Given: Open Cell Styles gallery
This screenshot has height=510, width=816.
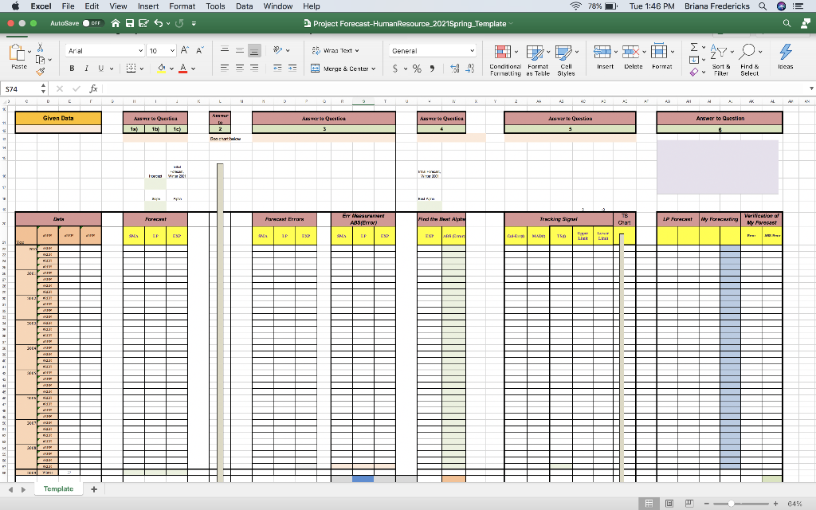Looking at the screenshot, I should pyautogui.click(x=566, y=61).
